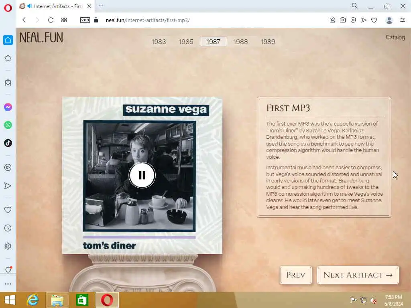Open the Speed Dial start page grid

click(64, 20)
